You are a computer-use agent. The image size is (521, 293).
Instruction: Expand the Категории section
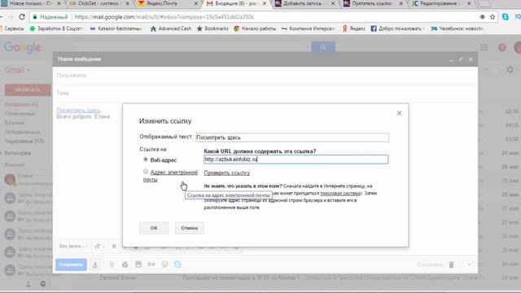point(17,153)
